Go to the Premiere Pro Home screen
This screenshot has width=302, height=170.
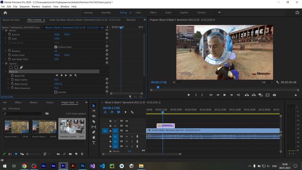pyautogui.click(x=5, y=13)
